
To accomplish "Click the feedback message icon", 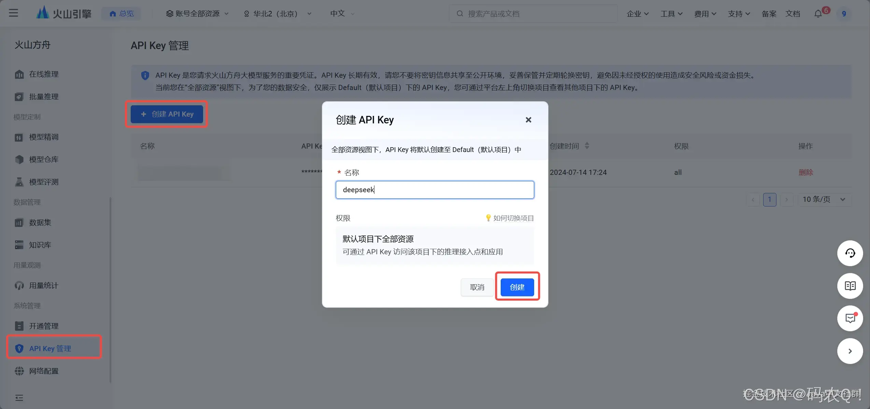I will (x=850, y=318).
